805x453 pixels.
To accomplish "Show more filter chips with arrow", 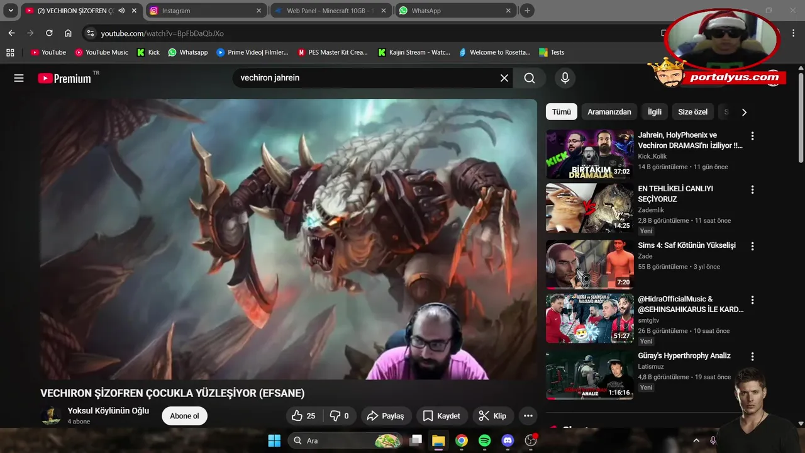I will 744,112.
